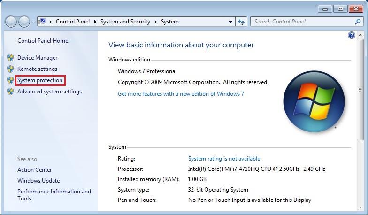Click the Intel Core i7-4710HQ processor value

click(257, 169)
